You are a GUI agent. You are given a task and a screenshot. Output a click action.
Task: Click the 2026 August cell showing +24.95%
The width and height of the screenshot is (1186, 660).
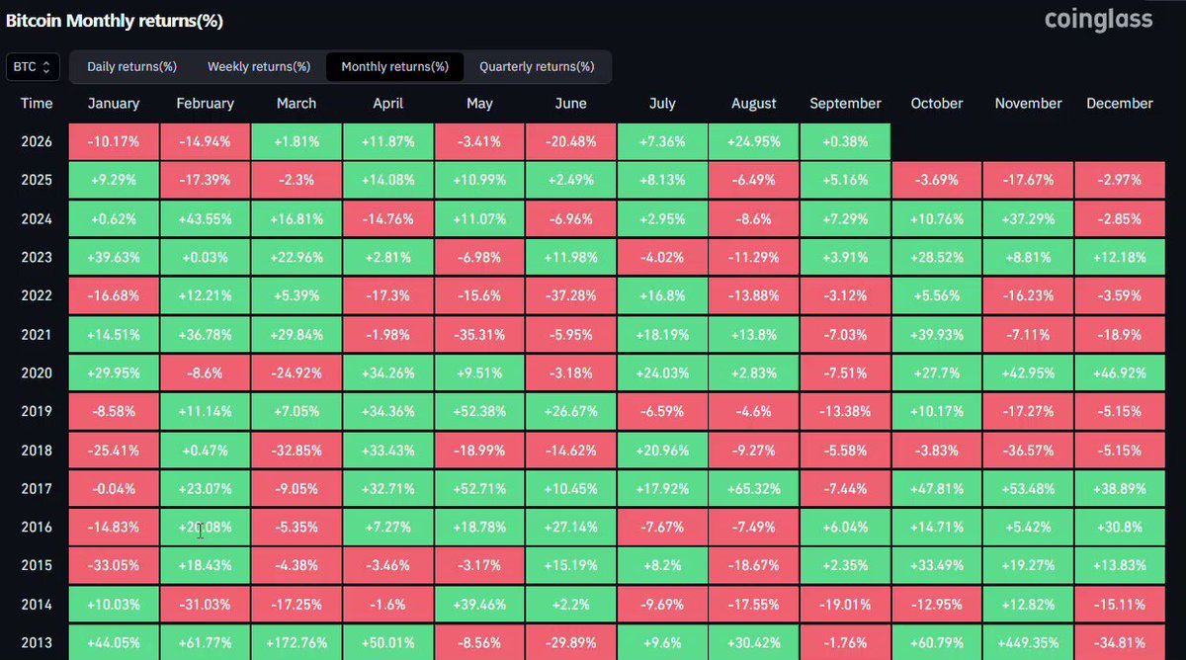tap(754, 141)
